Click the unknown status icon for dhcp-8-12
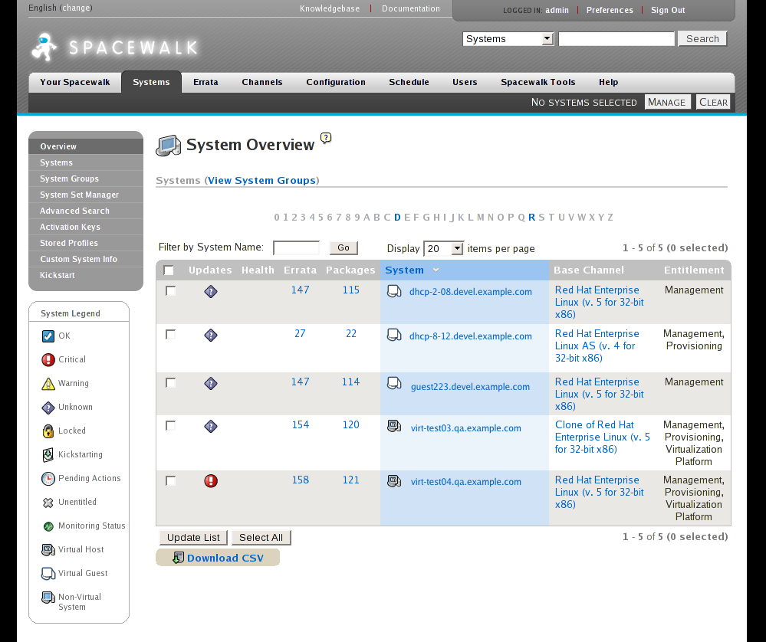This screenshot has width=766, height=642. [211, 335]
